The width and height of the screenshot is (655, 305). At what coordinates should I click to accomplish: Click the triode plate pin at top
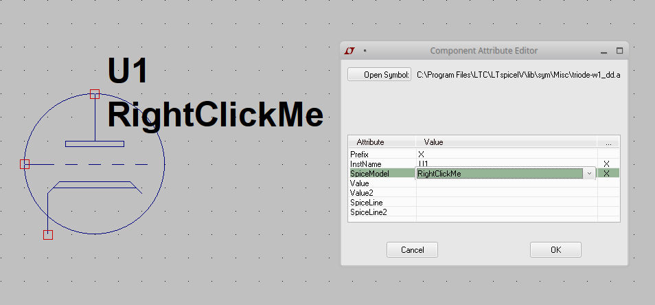(x=95, y=94)
